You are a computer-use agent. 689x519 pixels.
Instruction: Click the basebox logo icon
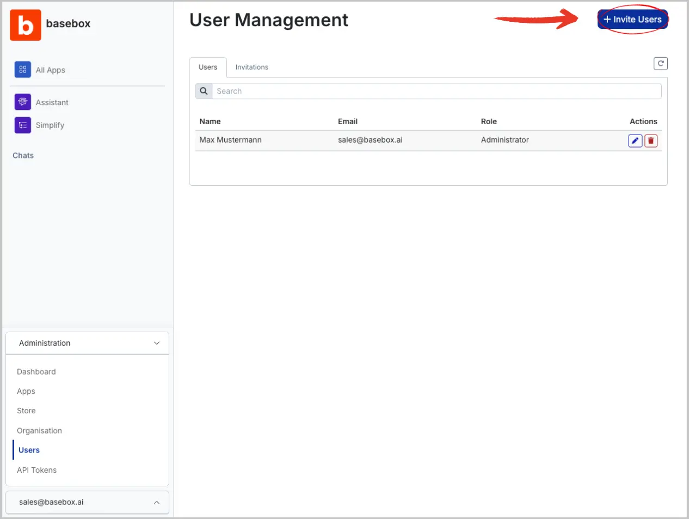tap(25, 25)
